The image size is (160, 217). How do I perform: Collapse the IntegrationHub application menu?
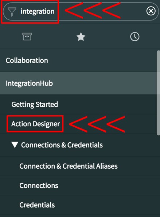point(29,83)
